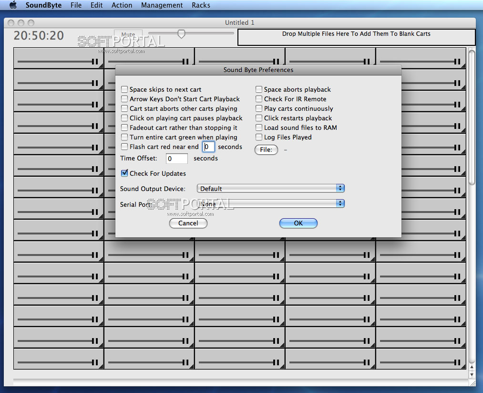Open the SoundByte application menu

point(43,5)
